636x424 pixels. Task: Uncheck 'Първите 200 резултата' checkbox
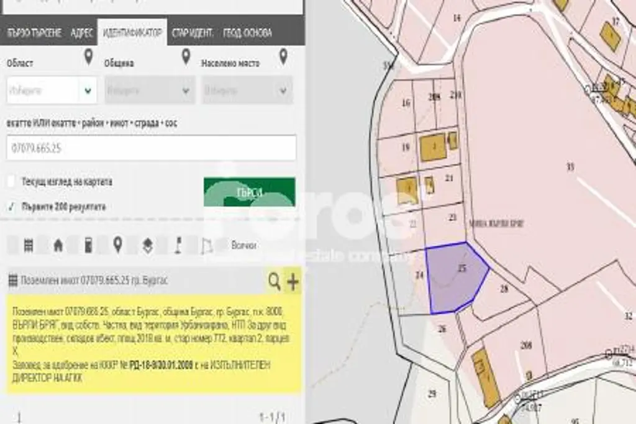click(11, 206)
